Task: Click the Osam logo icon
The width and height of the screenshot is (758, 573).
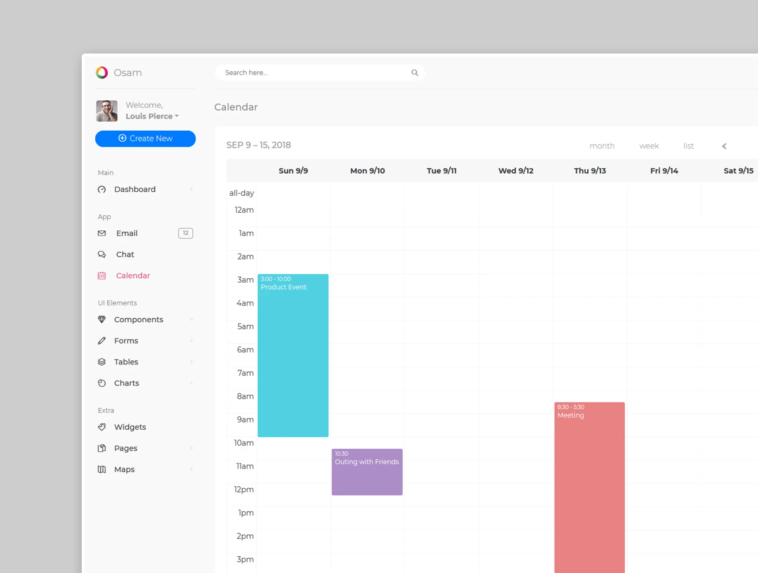Action: click(102, 72)
